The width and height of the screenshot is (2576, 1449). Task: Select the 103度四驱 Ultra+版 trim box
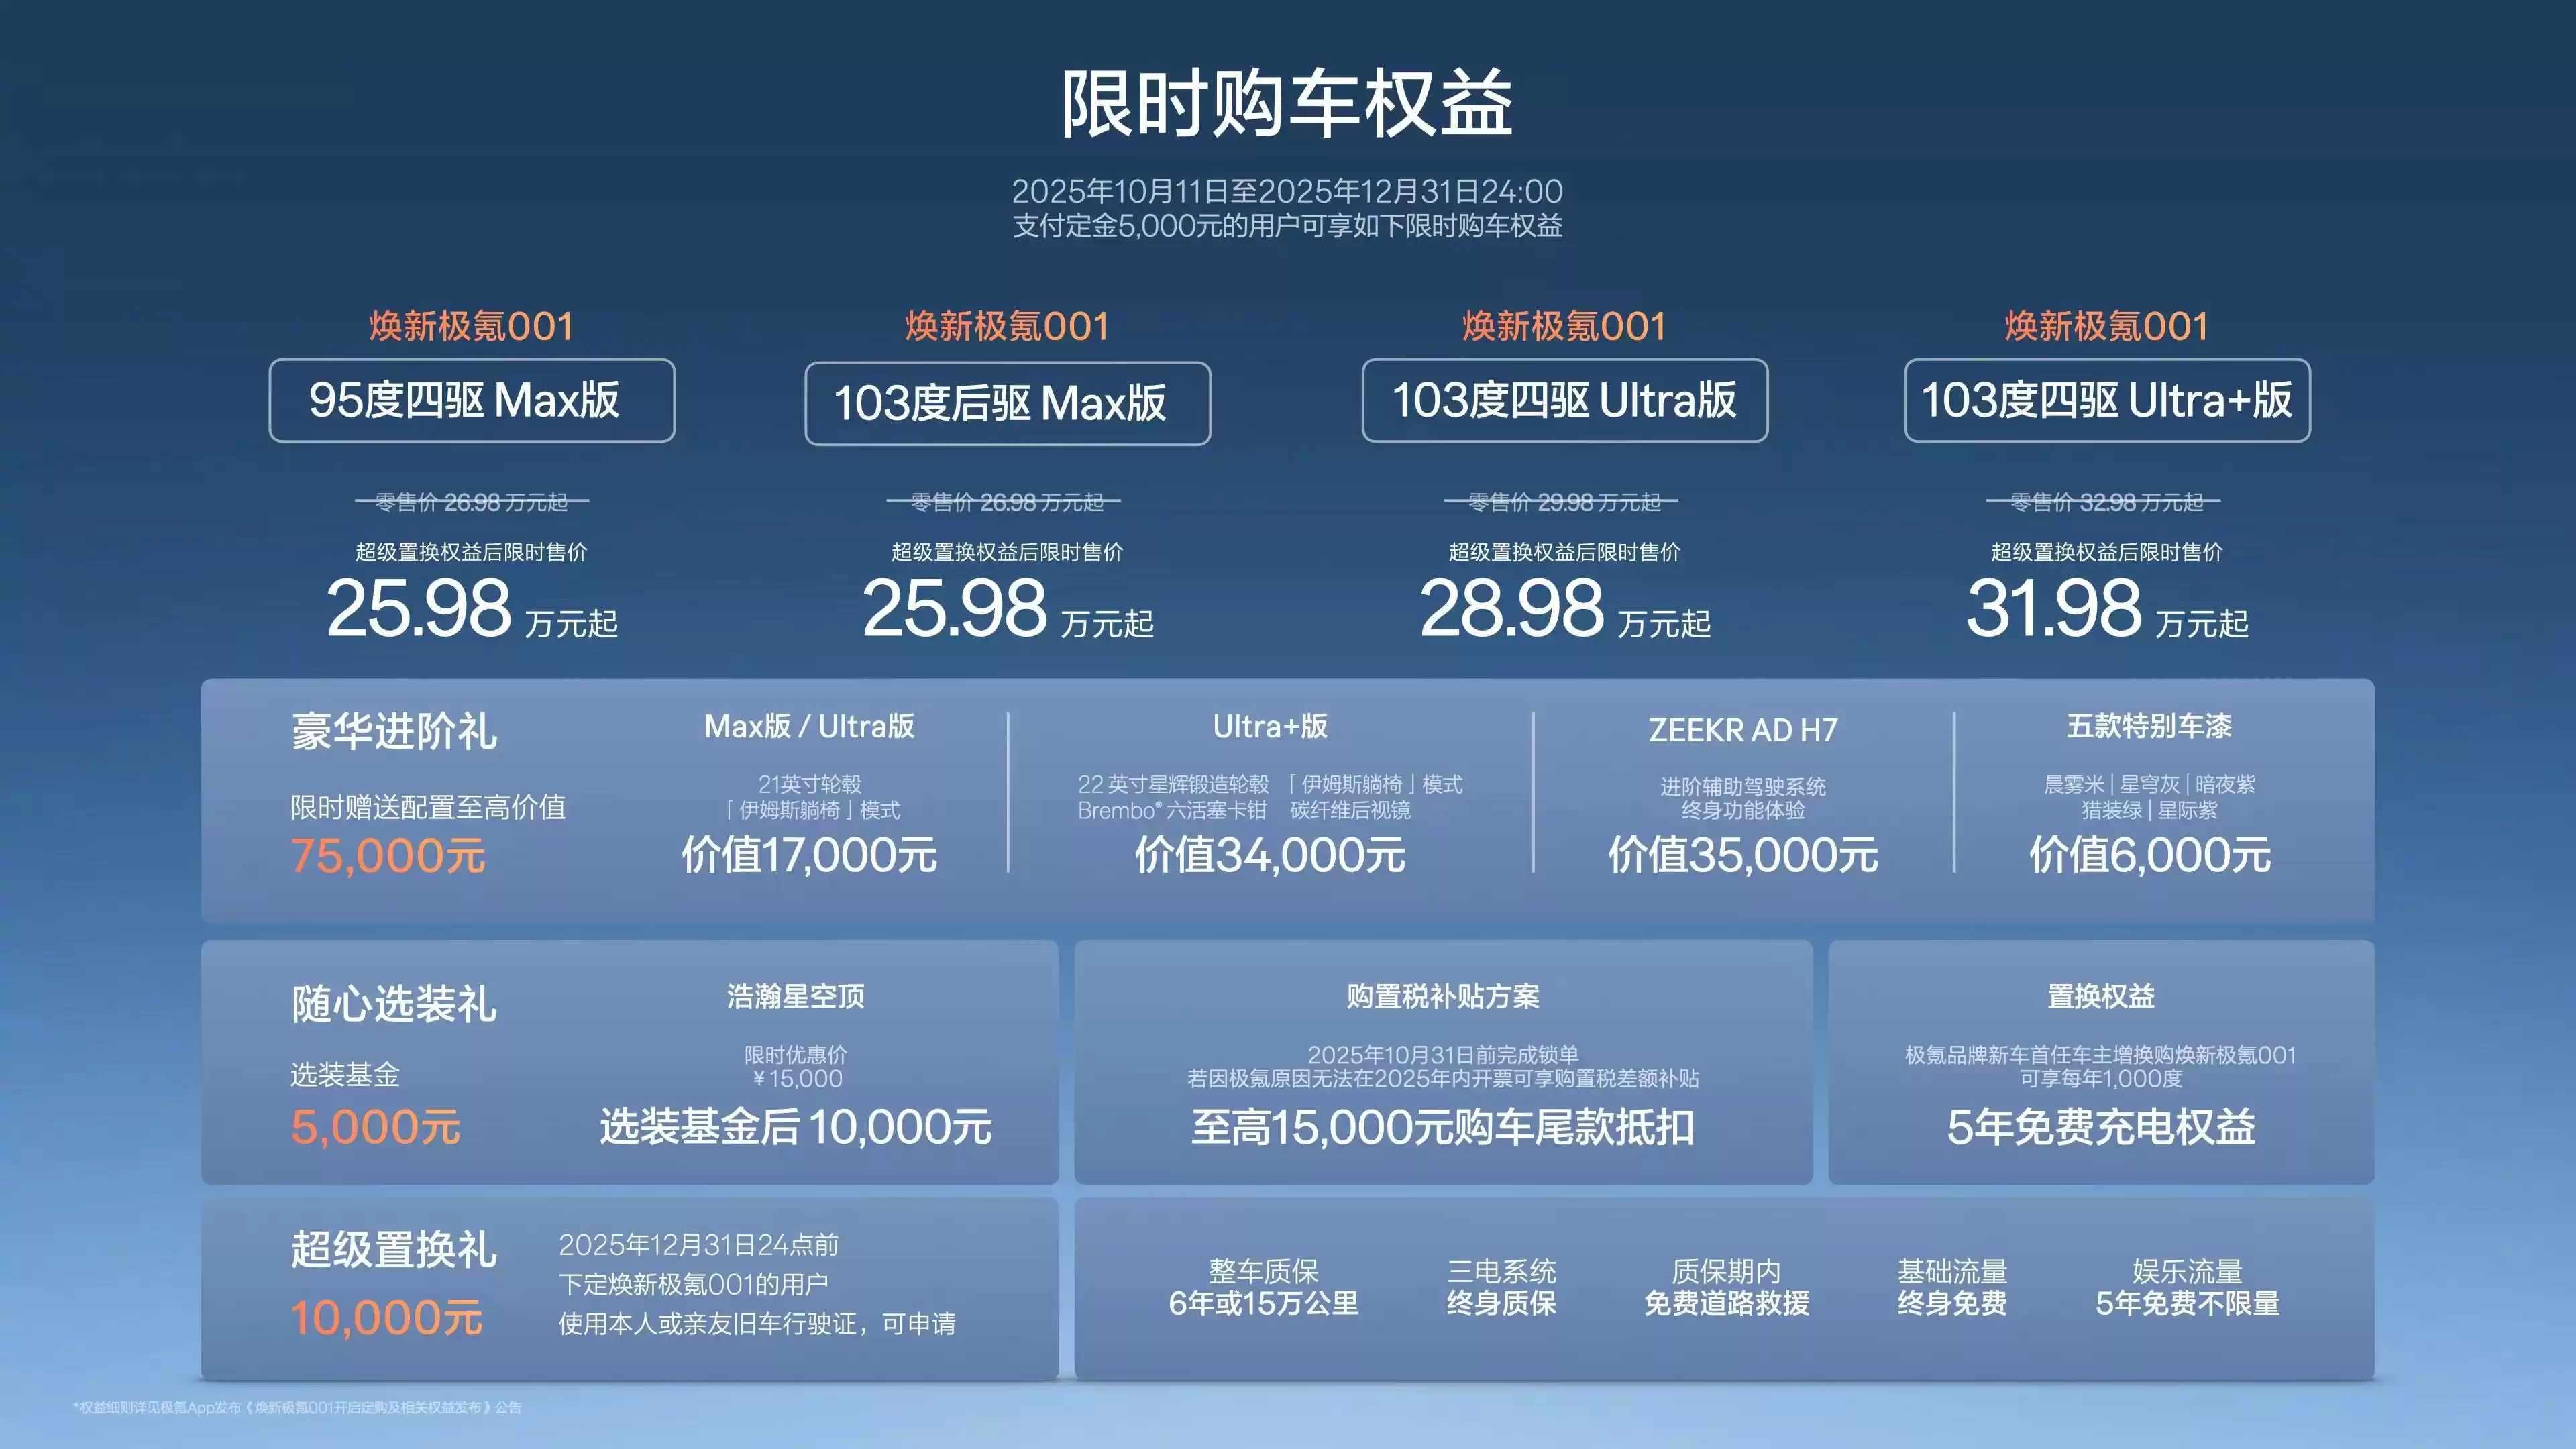click(2107, 400)
